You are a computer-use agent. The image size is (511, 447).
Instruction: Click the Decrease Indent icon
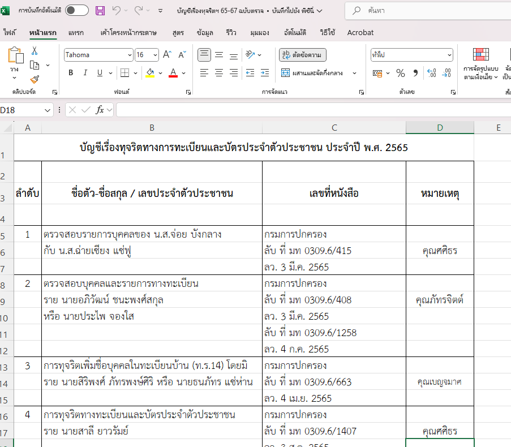[x=250, y=72]
